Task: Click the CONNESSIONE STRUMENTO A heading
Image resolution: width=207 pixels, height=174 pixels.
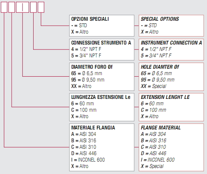Action: 101,43
